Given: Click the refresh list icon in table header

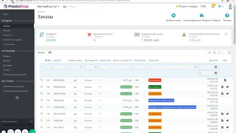Looking at the screenshot, I should [219, 52].
